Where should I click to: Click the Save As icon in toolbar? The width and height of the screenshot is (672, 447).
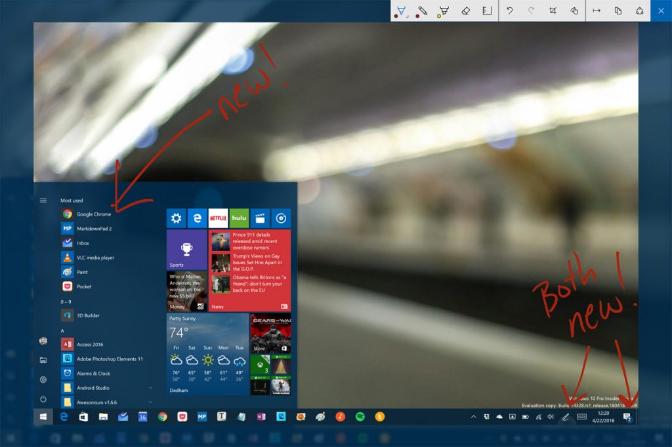tap(597, 10)
